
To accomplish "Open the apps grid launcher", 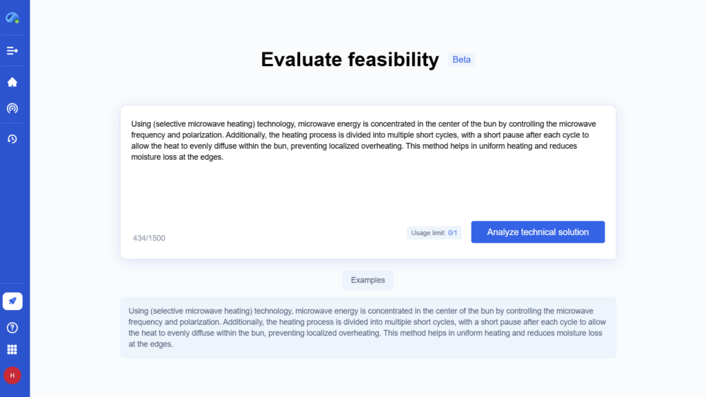I will [12, 349].
